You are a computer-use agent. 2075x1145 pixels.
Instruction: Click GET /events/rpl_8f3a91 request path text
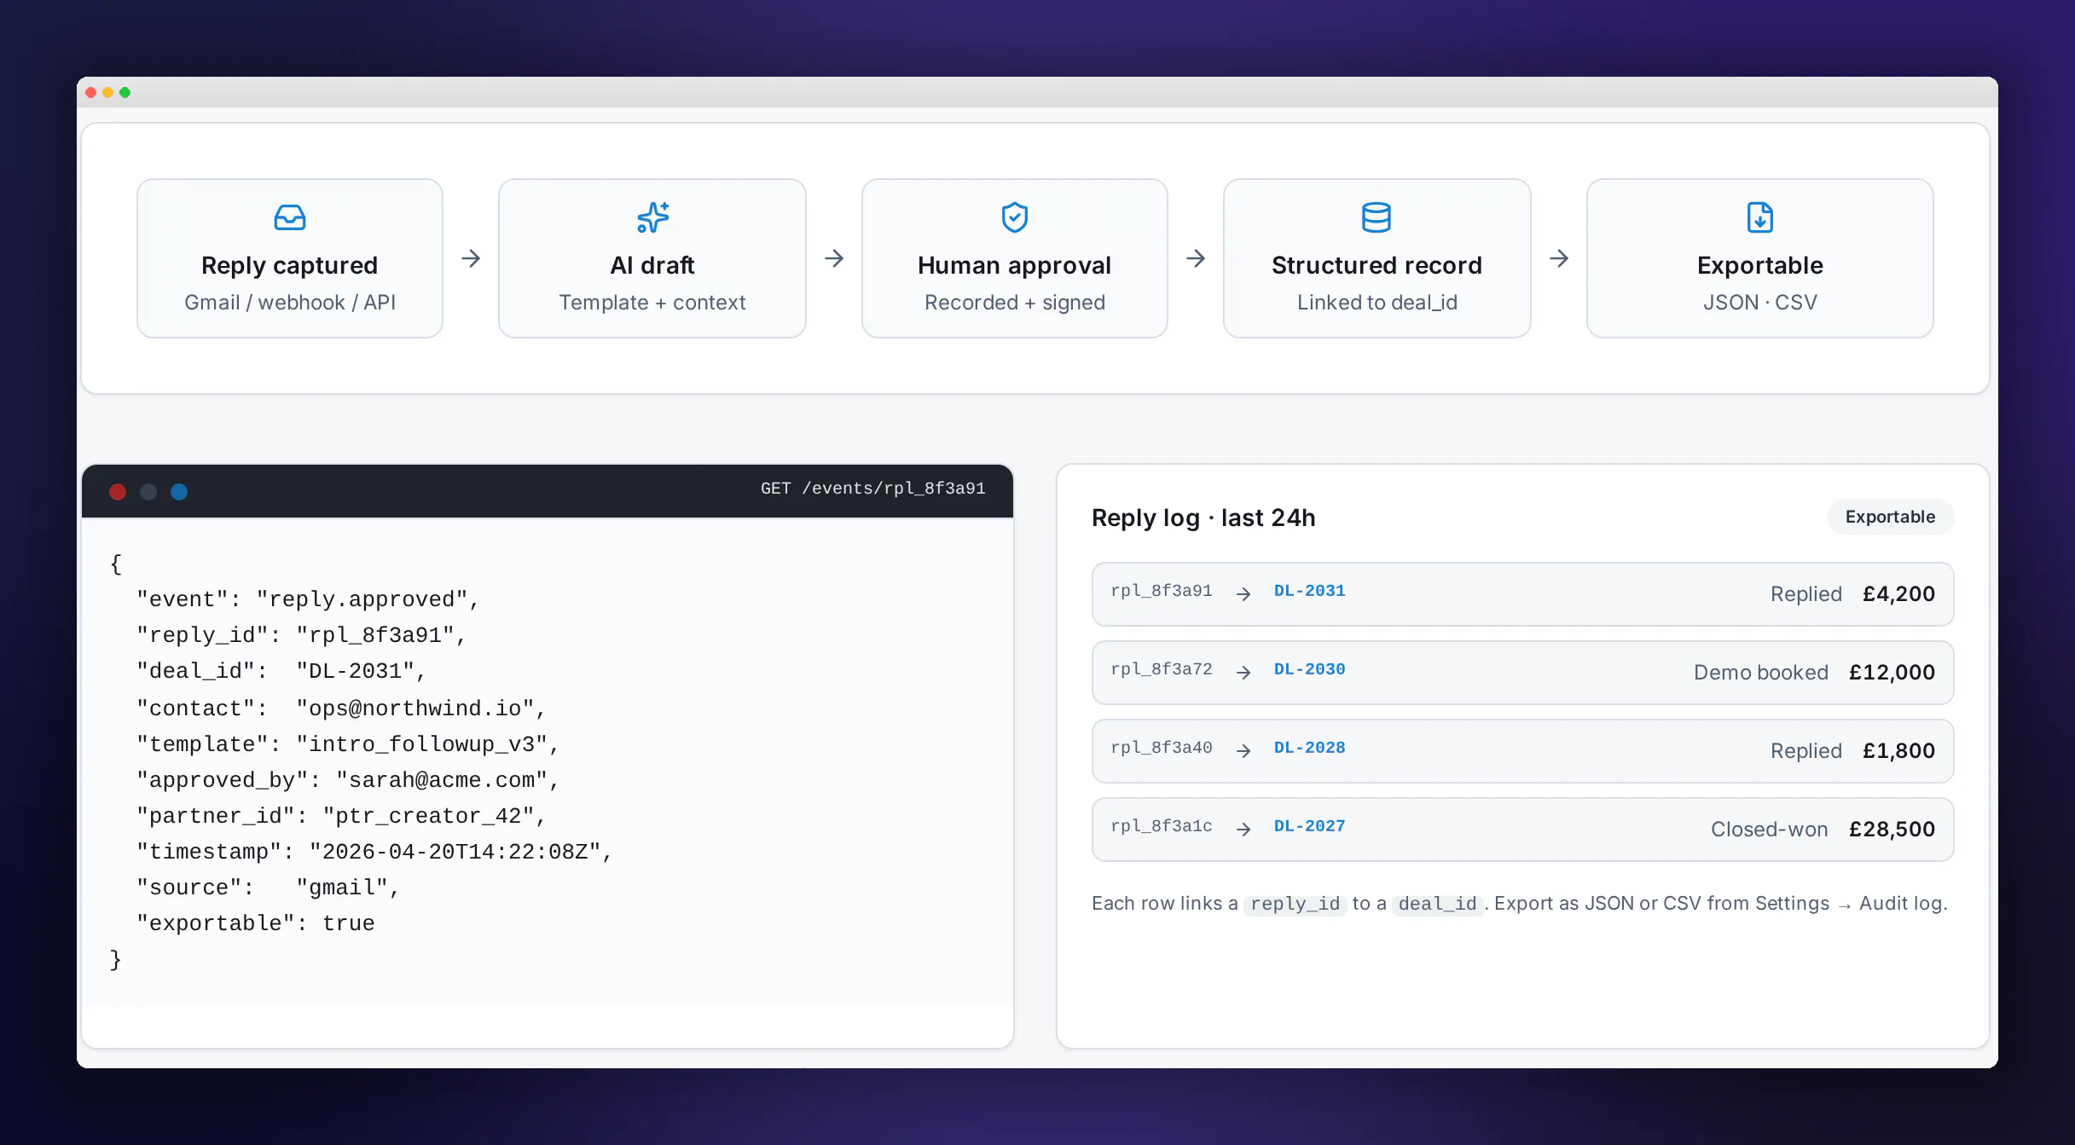point(872,489)
